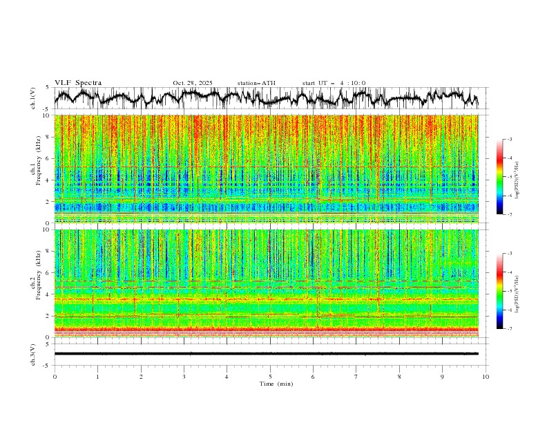Screen dimensions: 547x423
Task: Click time axis tick label "3"
Action: 184,377
